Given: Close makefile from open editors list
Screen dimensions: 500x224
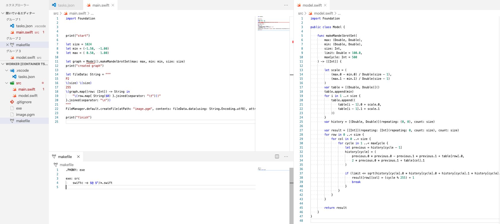Looking at the screenshot, I should click(x=7, y=45).
